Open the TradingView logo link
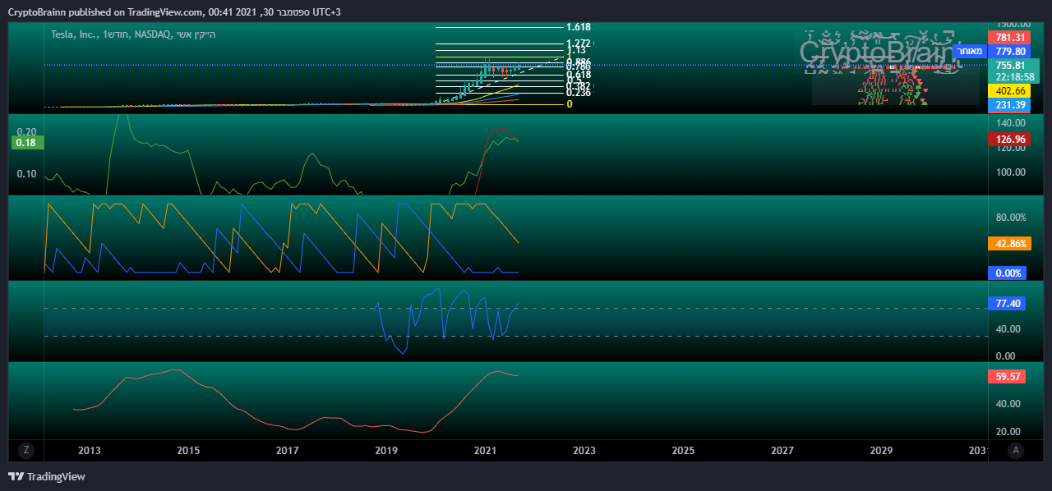This screenshot has width=1052, height=491. pyautogui.click(x=47, y=476)
